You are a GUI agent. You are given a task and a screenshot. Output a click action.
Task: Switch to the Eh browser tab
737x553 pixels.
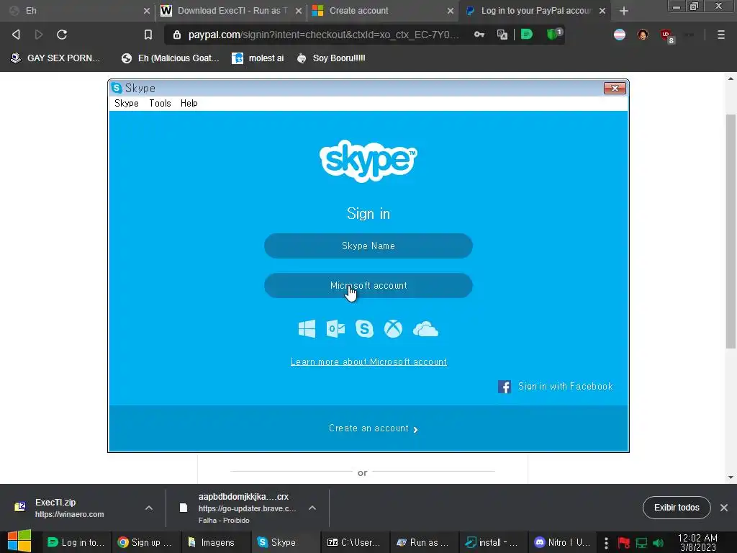[x=78, y=10]
